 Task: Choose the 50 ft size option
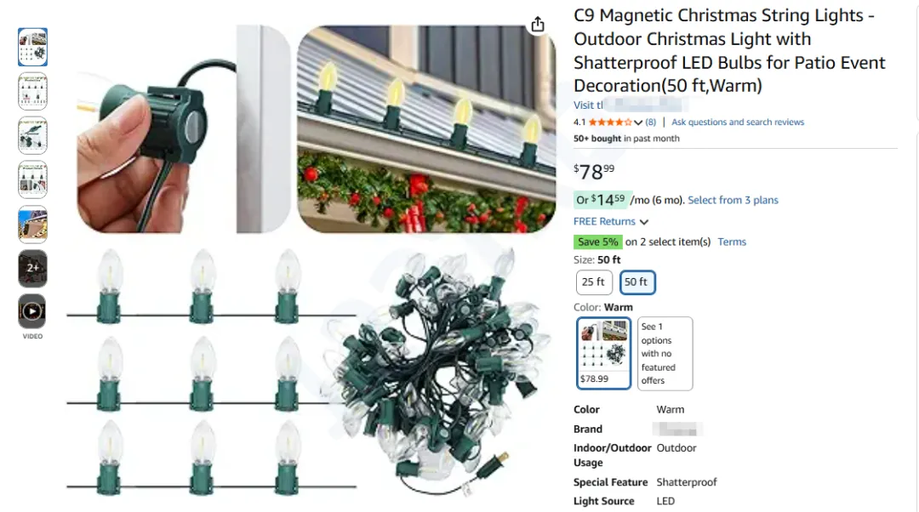tap(637, 282)
